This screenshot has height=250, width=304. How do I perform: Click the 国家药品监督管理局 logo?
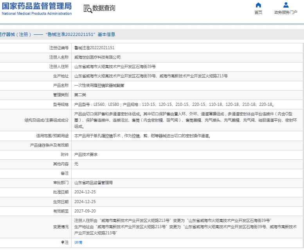pos(37,6)
